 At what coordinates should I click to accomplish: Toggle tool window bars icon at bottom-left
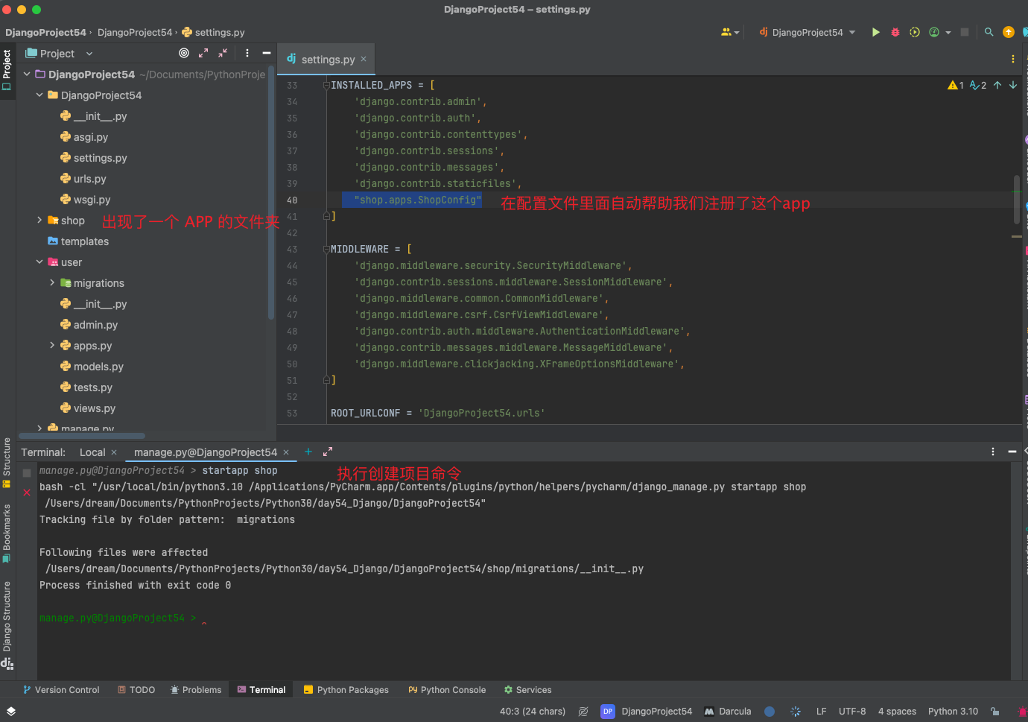pos(11,711)
